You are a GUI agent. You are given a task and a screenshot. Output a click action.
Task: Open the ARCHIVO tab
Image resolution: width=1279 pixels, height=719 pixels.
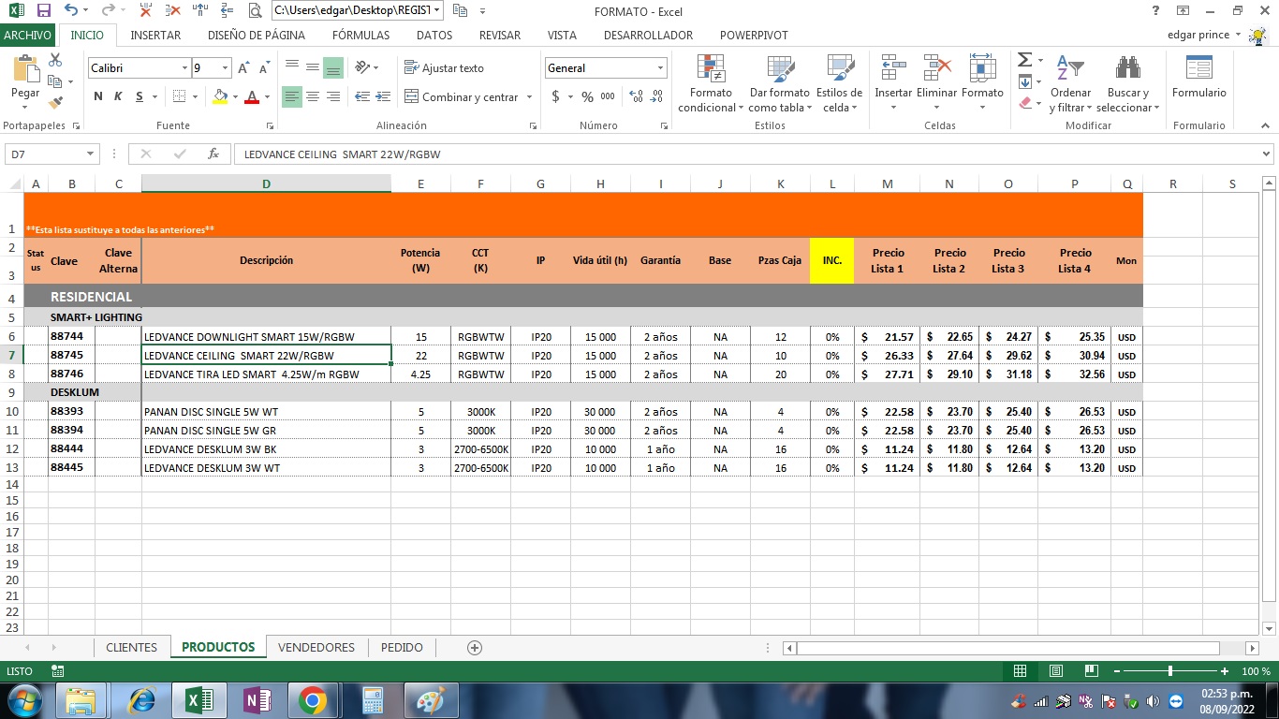pyautogui.click(x=27, y=35)
